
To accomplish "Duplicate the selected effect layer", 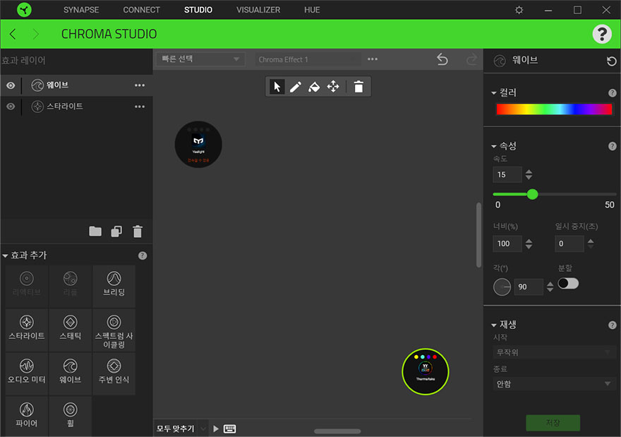I will click(x=116, y=231).
